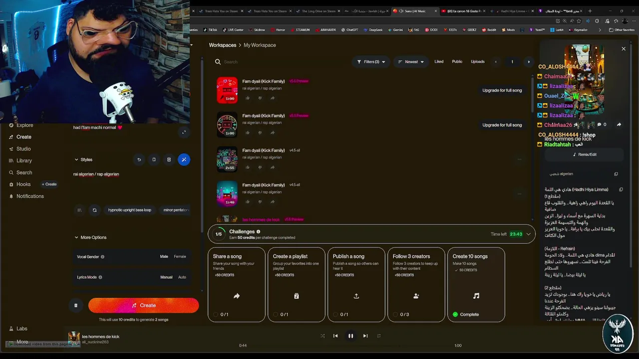Click the share arrow on Share a song card
This screenshot has width=639, height=359.
pos(237,296)
